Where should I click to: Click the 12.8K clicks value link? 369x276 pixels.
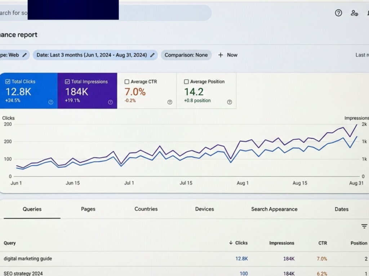[242, 259]
